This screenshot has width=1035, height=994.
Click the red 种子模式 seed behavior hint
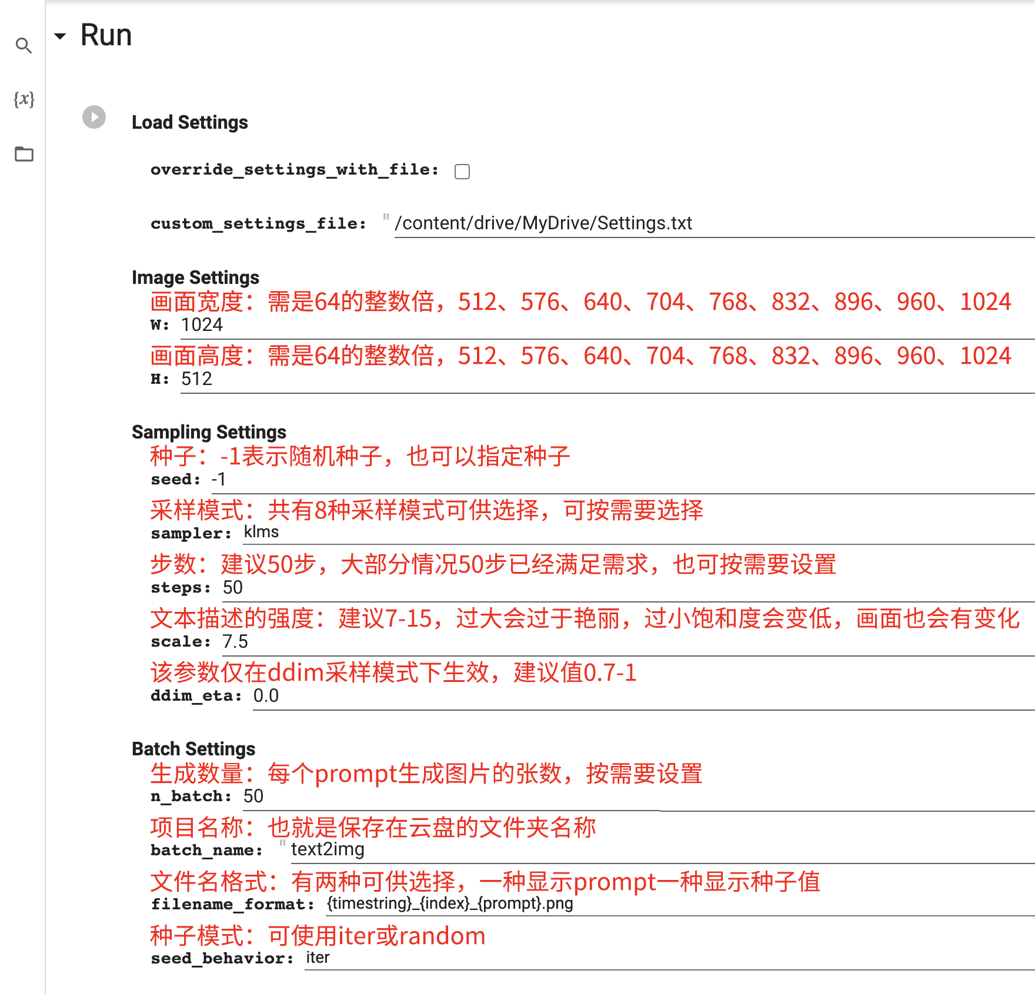pos(318,936)
